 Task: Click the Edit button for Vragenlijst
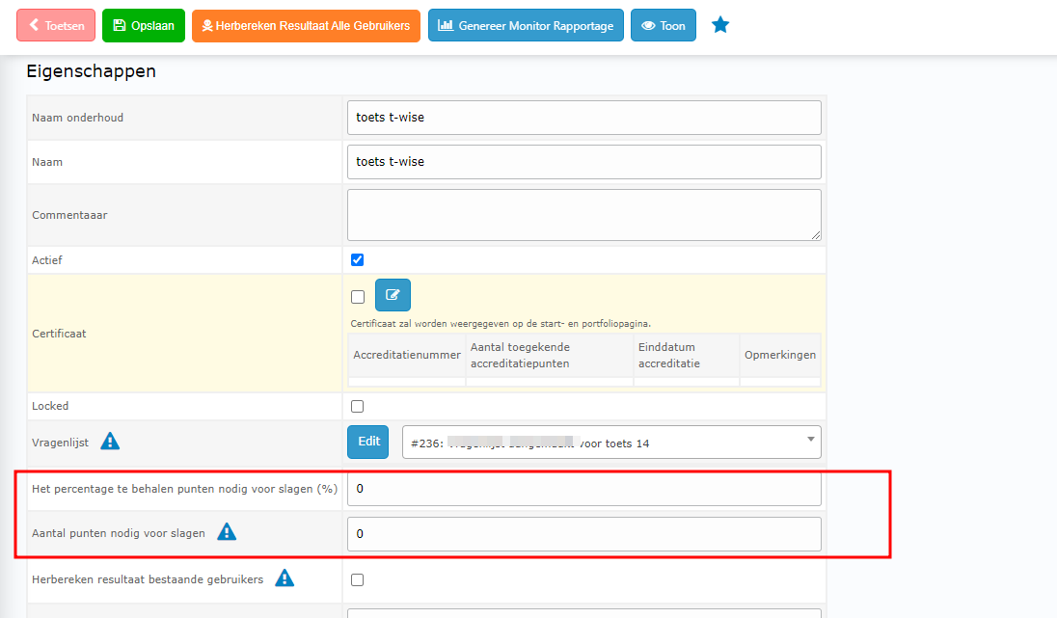tap(368, 442)
